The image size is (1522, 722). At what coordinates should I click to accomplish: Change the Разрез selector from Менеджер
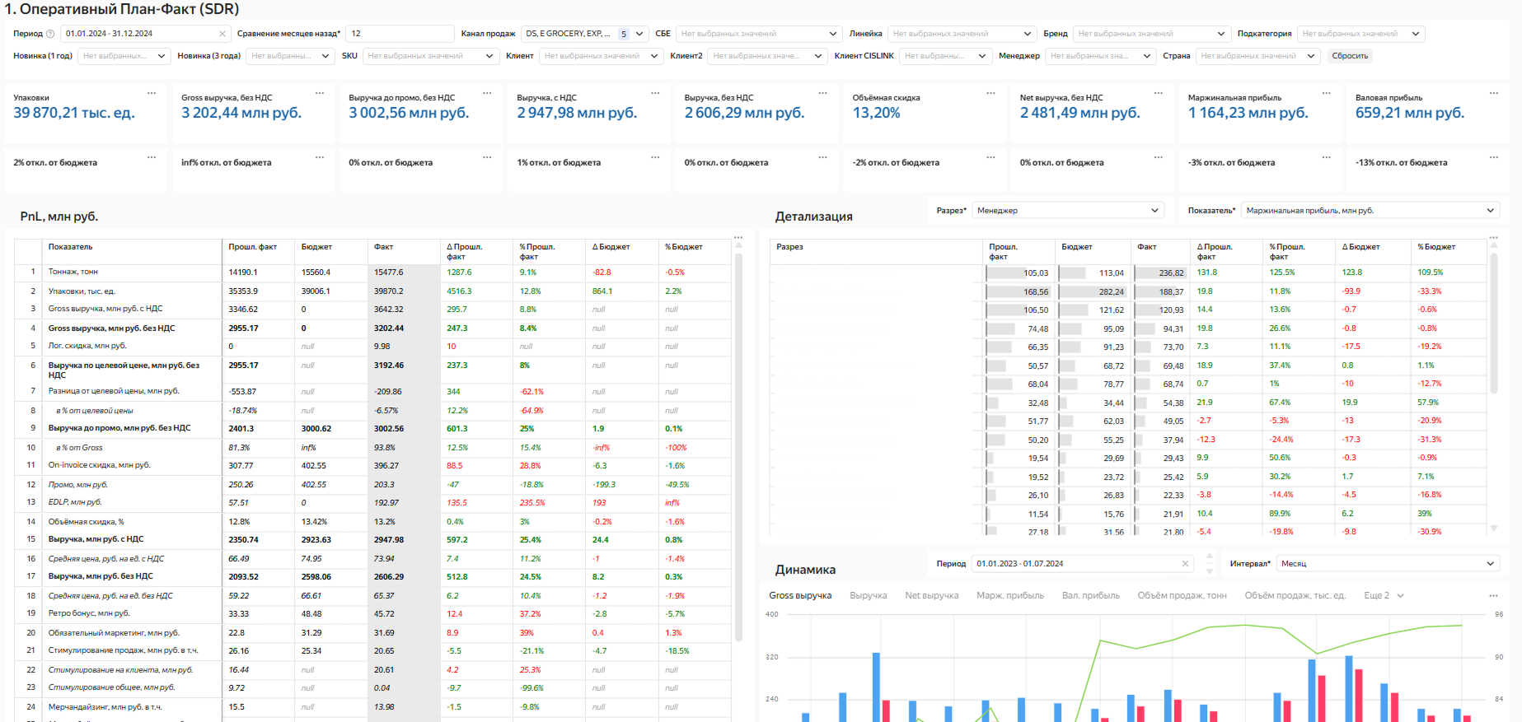point(1068,211)
